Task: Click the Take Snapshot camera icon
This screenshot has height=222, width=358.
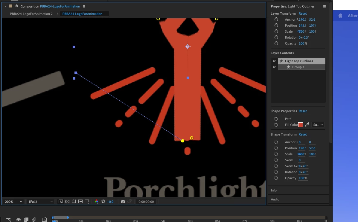Action: pyautogui.click(x=123, y=201)
